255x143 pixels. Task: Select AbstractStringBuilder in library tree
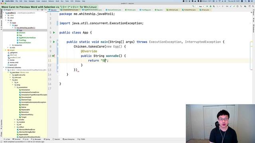click(x=27, y=132)
